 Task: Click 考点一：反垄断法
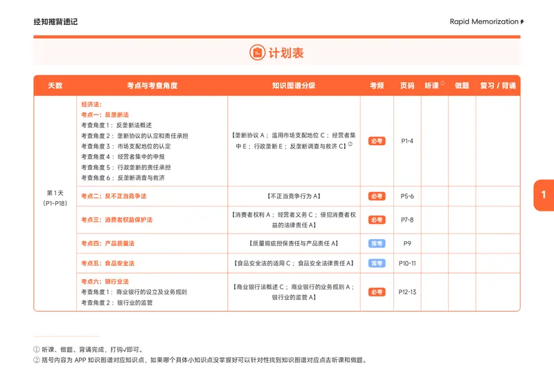(x=105, y=115)
